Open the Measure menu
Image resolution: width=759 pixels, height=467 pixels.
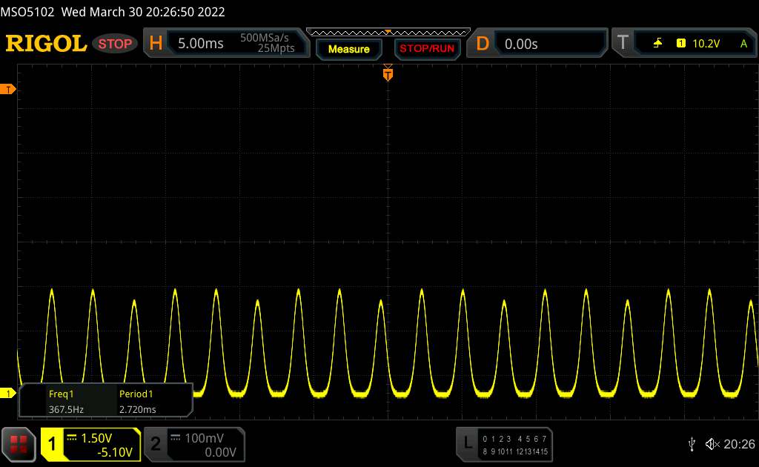[x=349, y=49]
